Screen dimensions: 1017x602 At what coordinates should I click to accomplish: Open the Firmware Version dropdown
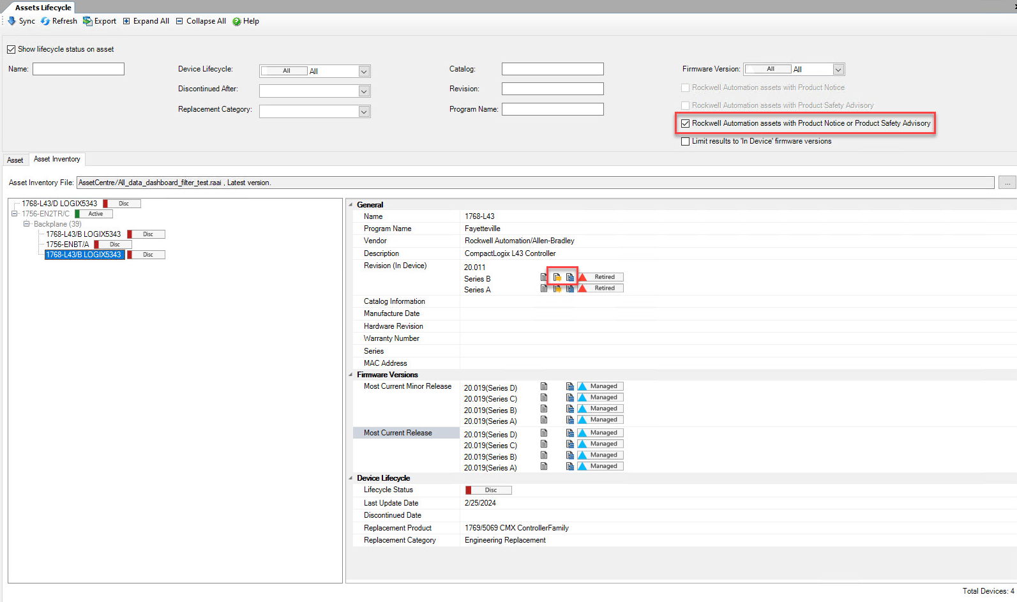[x=838, y=69]
